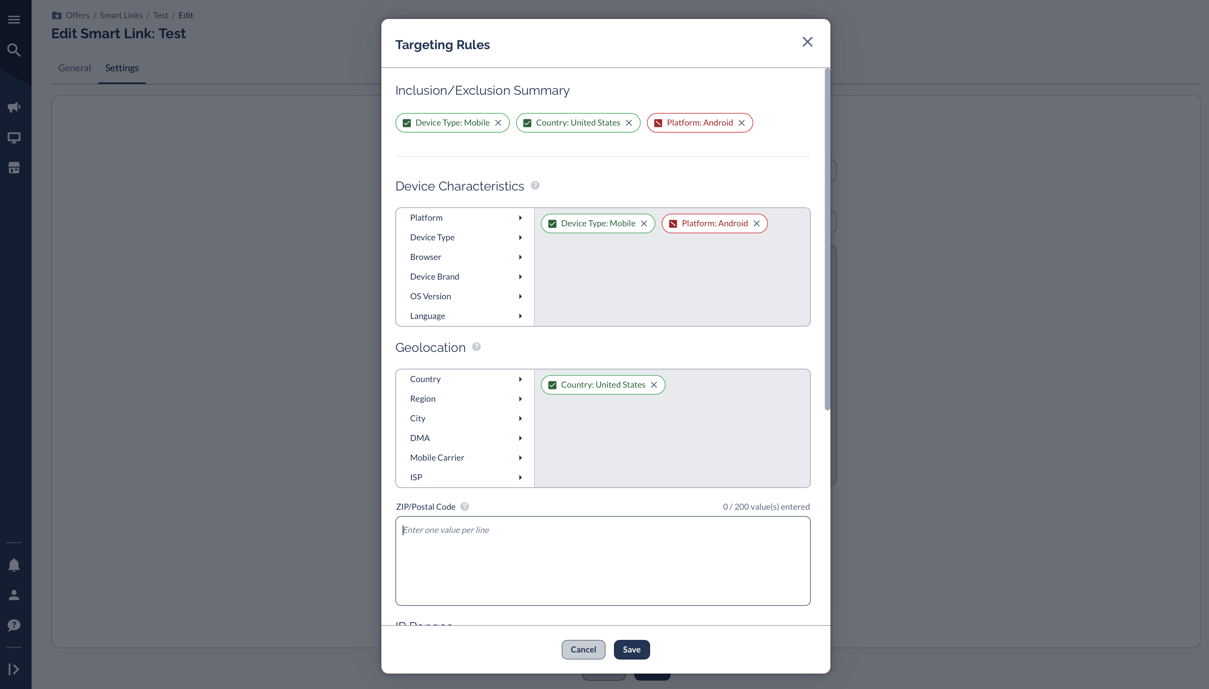Remove Platform: Android in Device Characteristics
1209x689 pixels.
click(x=757, y=223)
